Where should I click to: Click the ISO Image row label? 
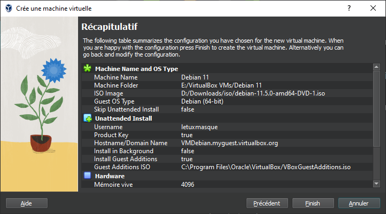coord(109,93)
